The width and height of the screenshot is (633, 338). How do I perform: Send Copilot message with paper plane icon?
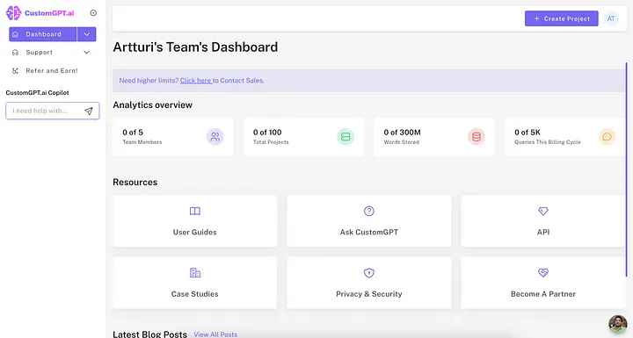[89, 111]
